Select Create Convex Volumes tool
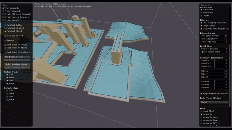Viewport: 232px width, 130px height. (x=16, y=17)
